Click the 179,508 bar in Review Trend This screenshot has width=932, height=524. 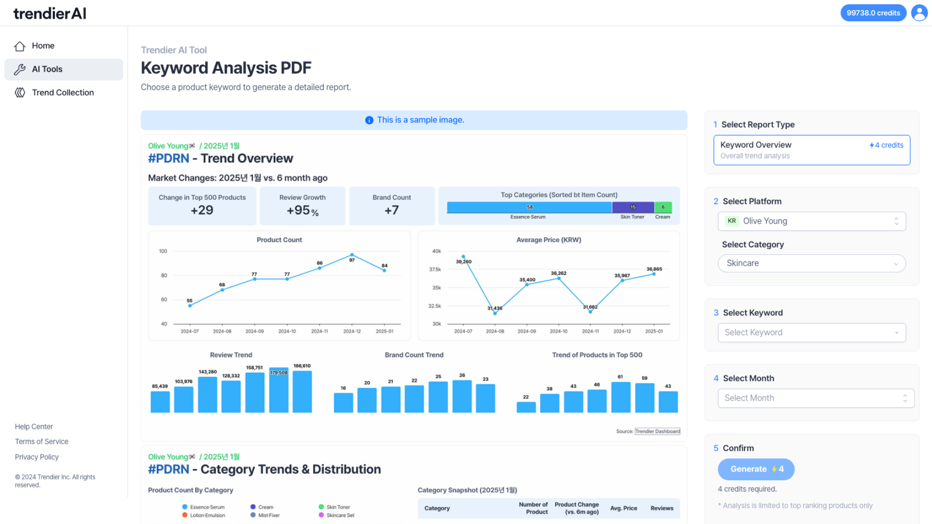click(x=279, y=390)
